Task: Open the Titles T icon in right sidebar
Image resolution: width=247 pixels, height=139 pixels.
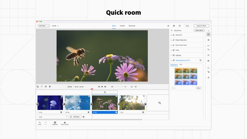Action: tap(208, 72)
